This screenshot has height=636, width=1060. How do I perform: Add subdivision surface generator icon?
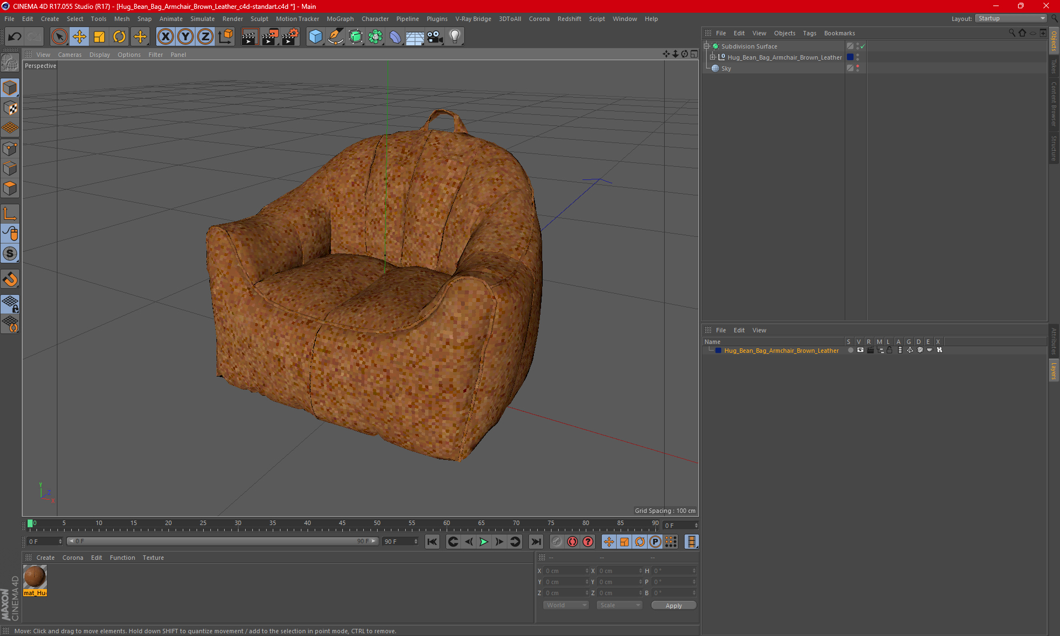[356, 37]
